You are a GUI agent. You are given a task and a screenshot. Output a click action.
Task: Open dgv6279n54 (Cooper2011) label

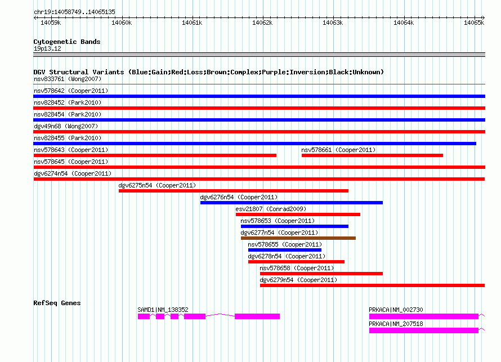[x=298, y=280]
